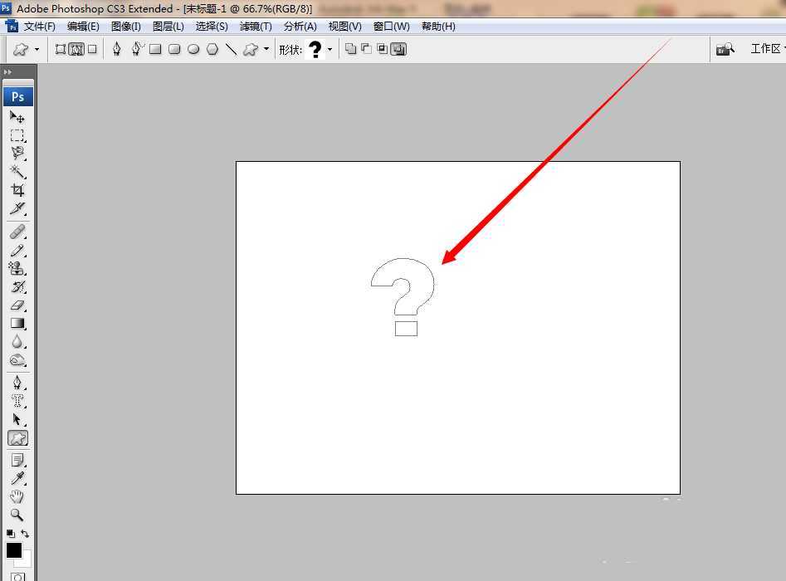Open the tool preset picker arrow
This screenshot has height=581, width=786.
tap(37, 50)
